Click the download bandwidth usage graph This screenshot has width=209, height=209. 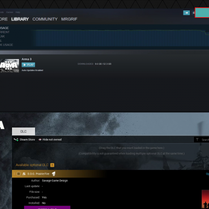[x=120, y=38]
